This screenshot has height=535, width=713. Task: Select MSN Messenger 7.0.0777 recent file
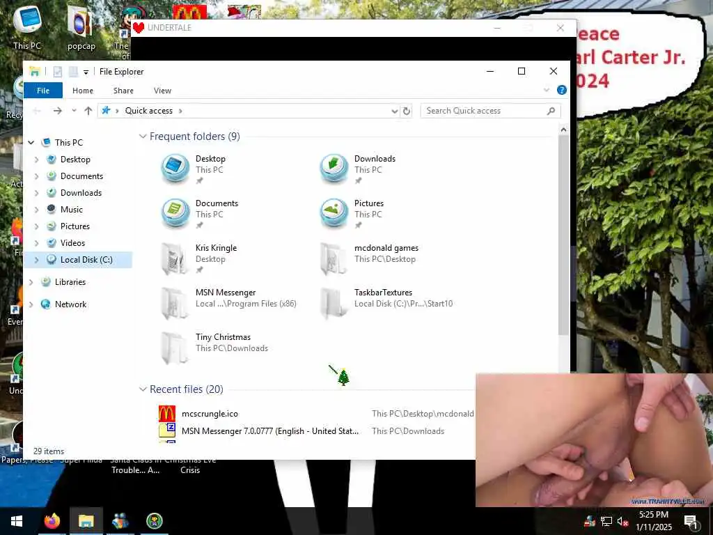pos(270,431)
